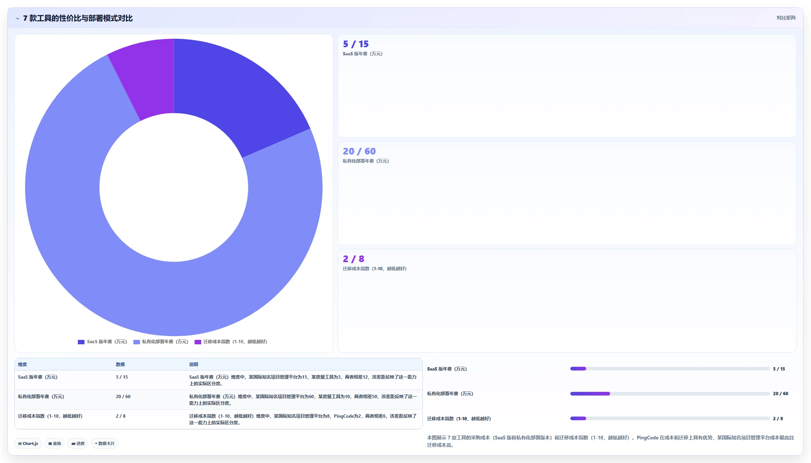The width and height of the screenshot is (811, 463).
Task: Select the 迁移成本指数 table row name
Action: click(50, 416)
